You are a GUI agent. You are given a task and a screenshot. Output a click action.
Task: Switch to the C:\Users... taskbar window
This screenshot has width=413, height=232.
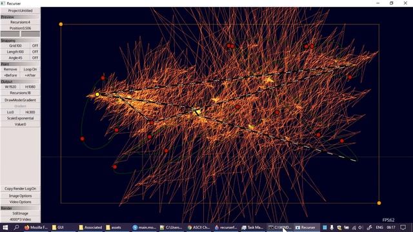[x=171, y=227]
